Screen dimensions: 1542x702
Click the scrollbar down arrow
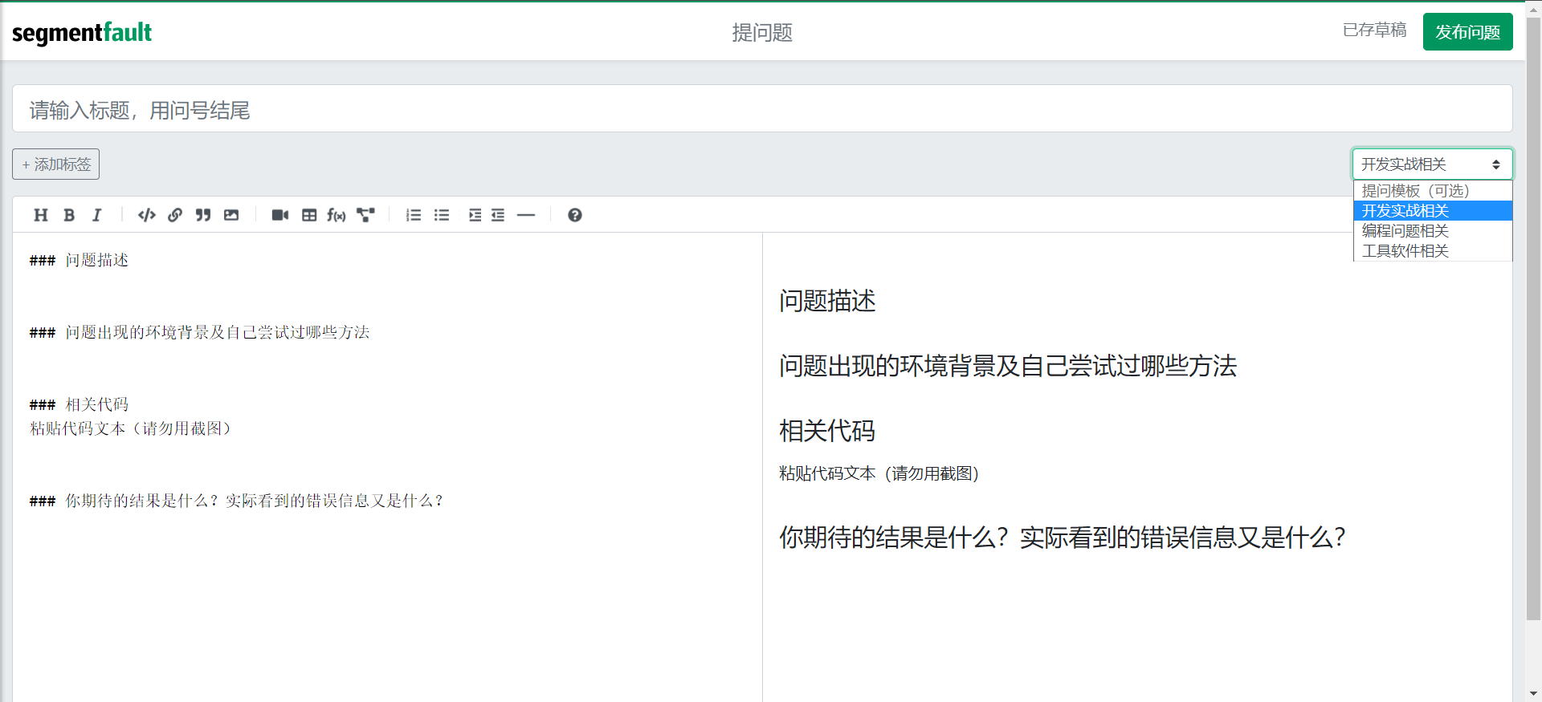(x=1534, y=693)
